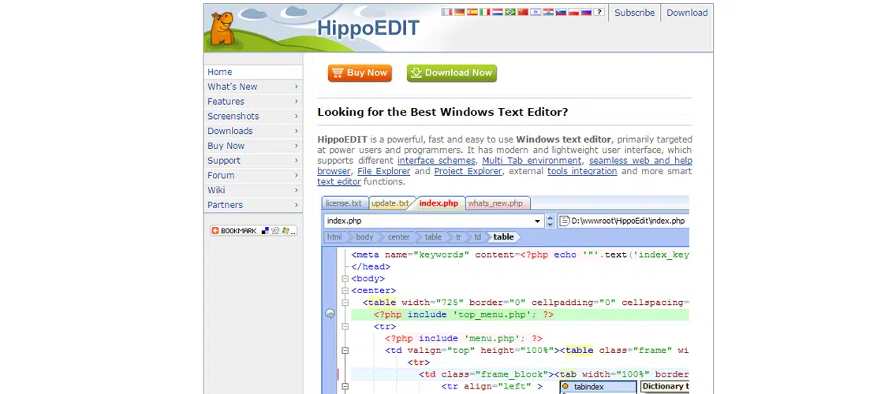892x394 pixels.
Task: Follow the Multi Tab environment link
Action: 532,161
